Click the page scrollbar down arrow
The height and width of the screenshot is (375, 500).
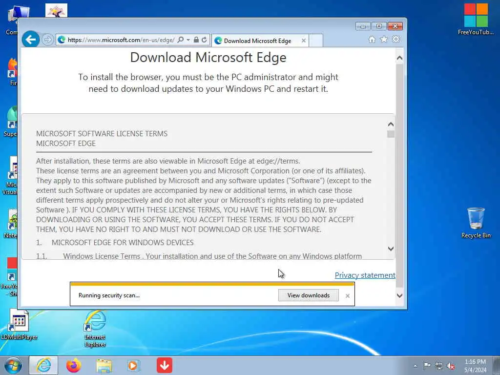point(399,295)
